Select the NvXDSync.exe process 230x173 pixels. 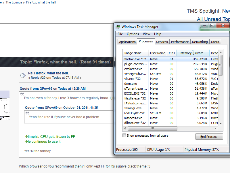pyautogui.click(x=170, y=113)
